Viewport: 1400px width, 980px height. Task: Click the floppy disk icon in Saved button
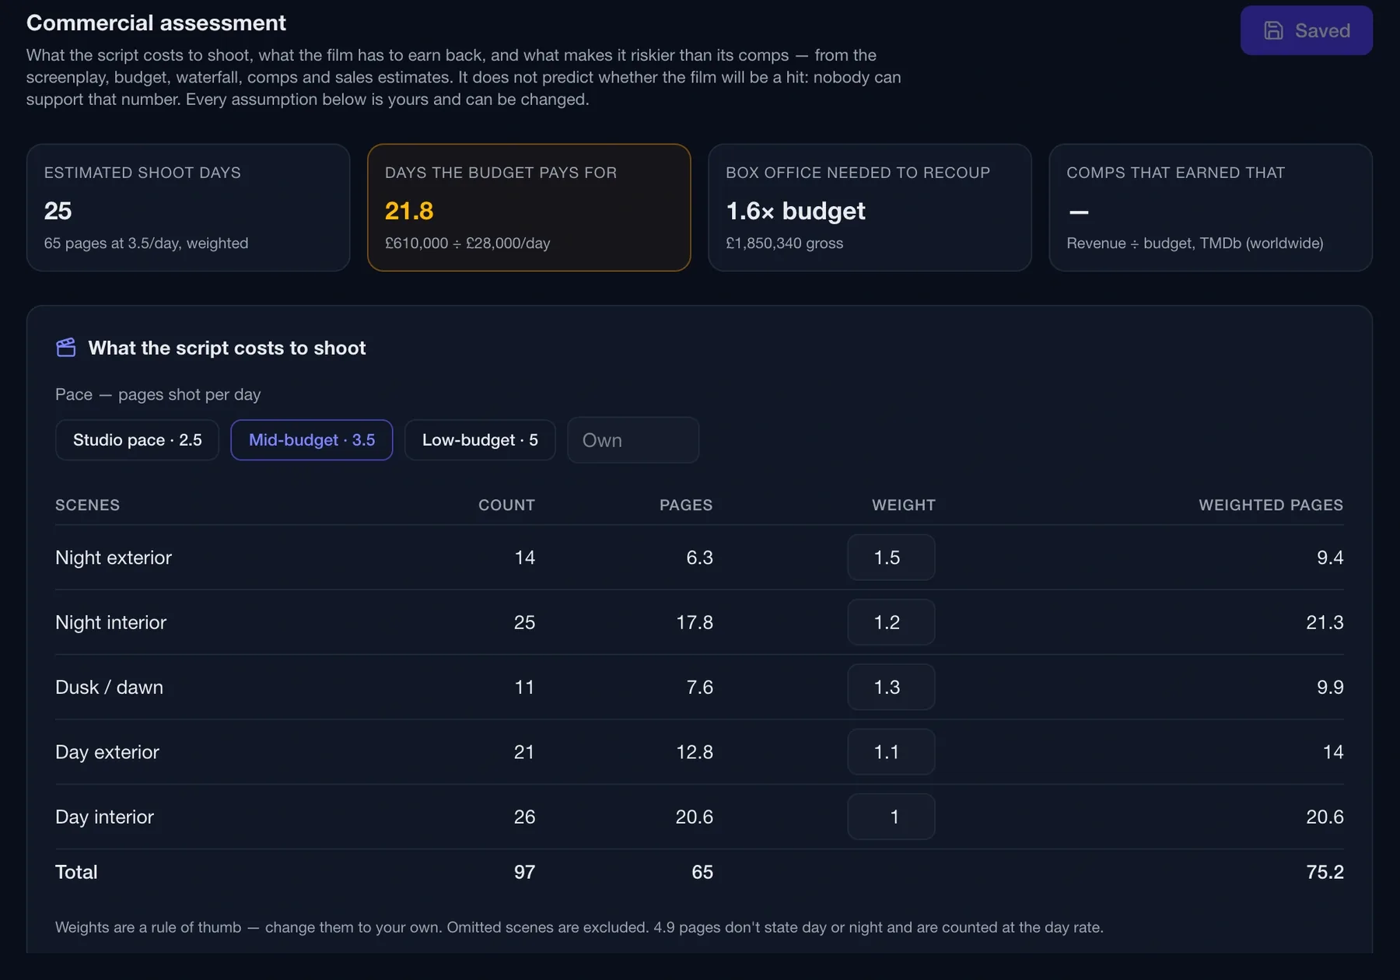tap(1273, 30)
